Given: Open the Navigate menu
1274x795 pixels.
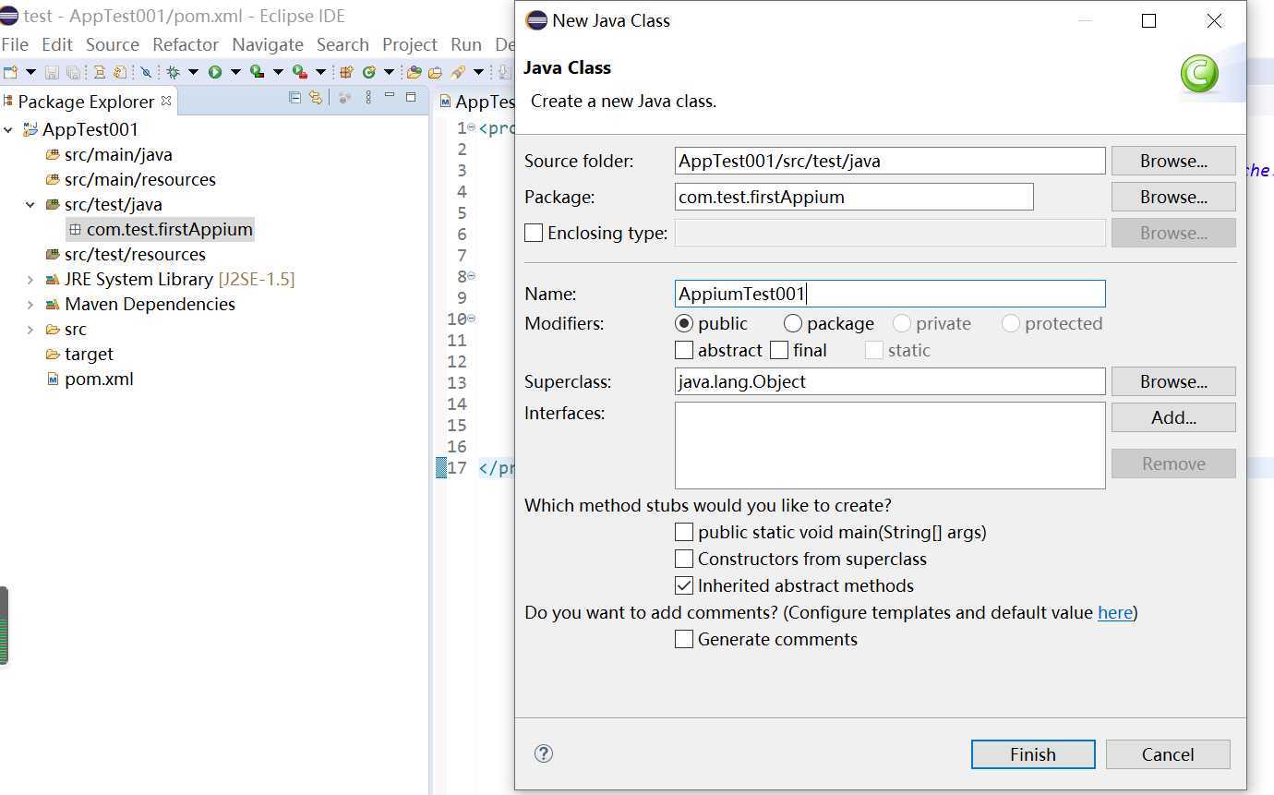Looking at the screenshot, I should [268, 44].
